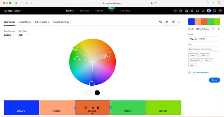Click the redo arrow icon

167,22
